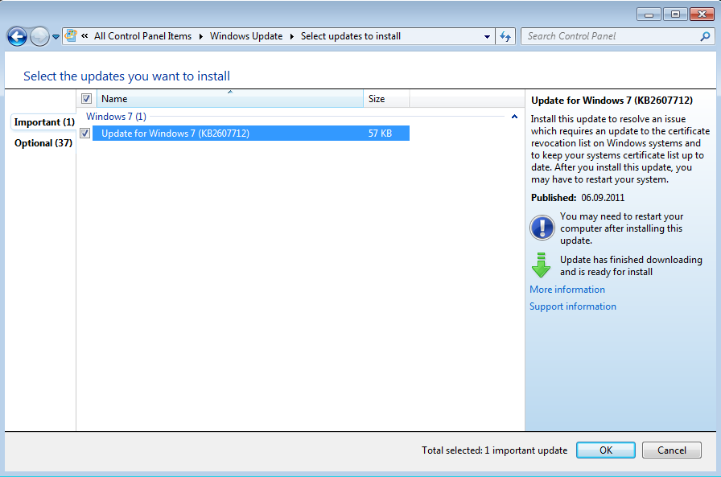Image resolution: width=721 pixels, height=477 pixels.
Task: Click the Refresh button
Action: click(x=505, y=36)
